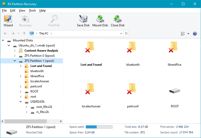This screenshot has width=201, height=138.
Task: Select the bluetooth folder in main pane
Action: click(x=131, y=47)
